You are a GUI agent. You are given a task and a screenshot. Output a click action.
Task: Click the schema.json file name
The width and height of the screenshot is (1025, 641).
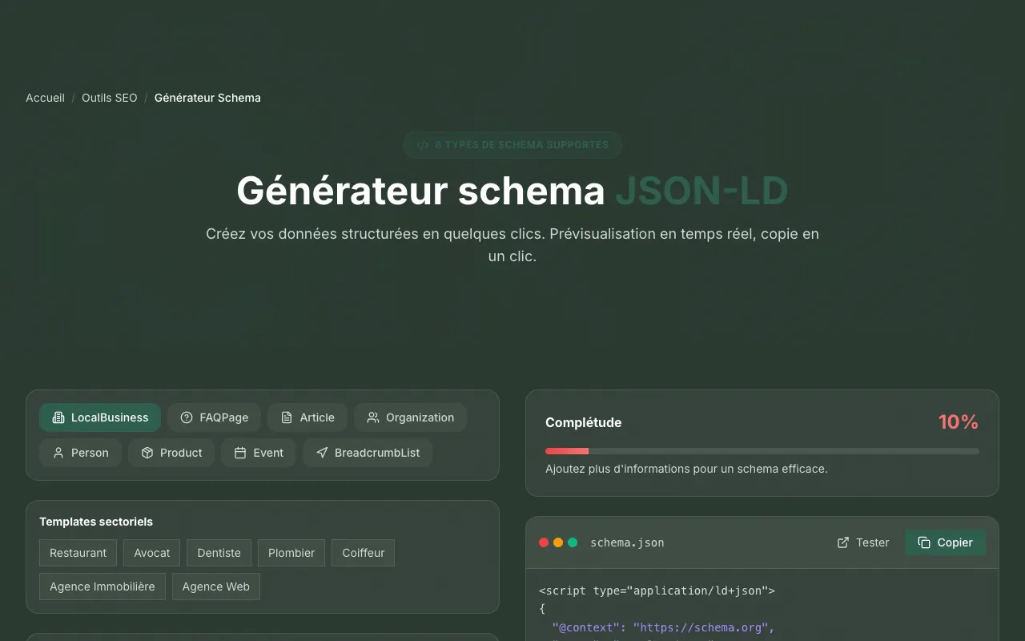pyautogui.click(x=627, y=542)
